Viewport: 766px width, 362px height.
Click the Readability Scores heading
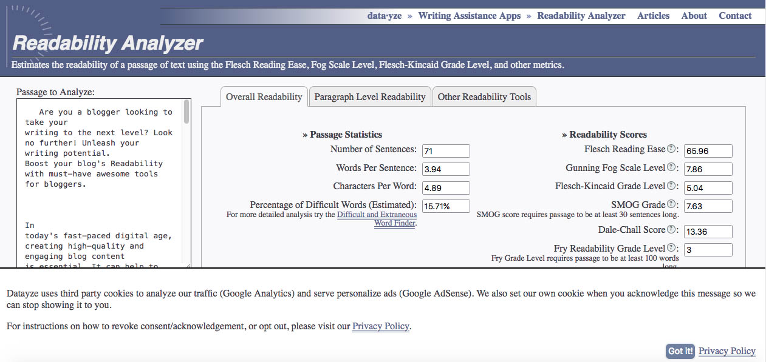point(604,135)
